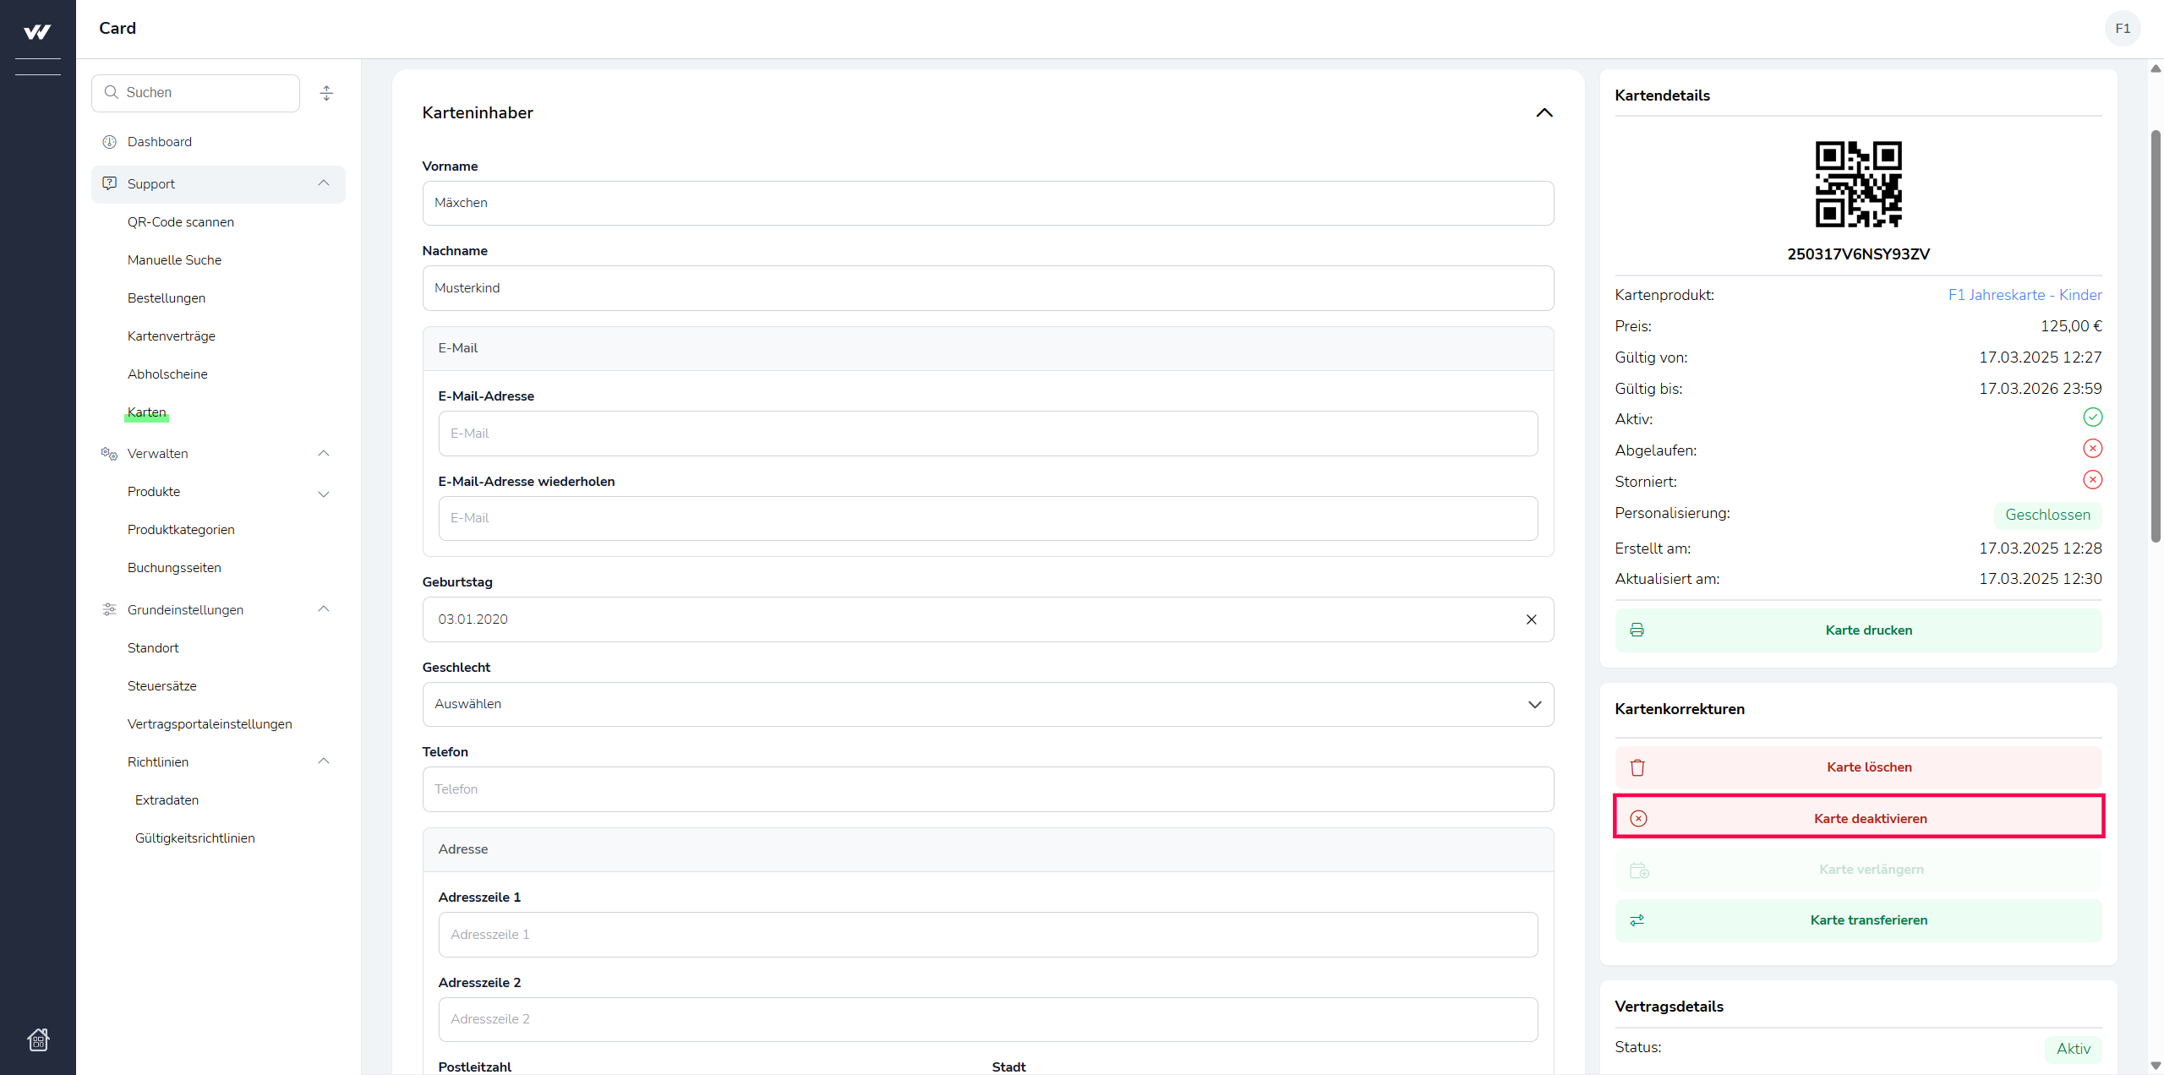Viewport: 2164px width, 1075px height.
Task: Expand the Produkte submenu
Action: pyautogui.click(x=323, y=494)
